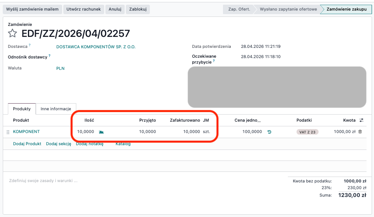Select Wysłano zapytanie ofertowe status stage

[288, 9]
